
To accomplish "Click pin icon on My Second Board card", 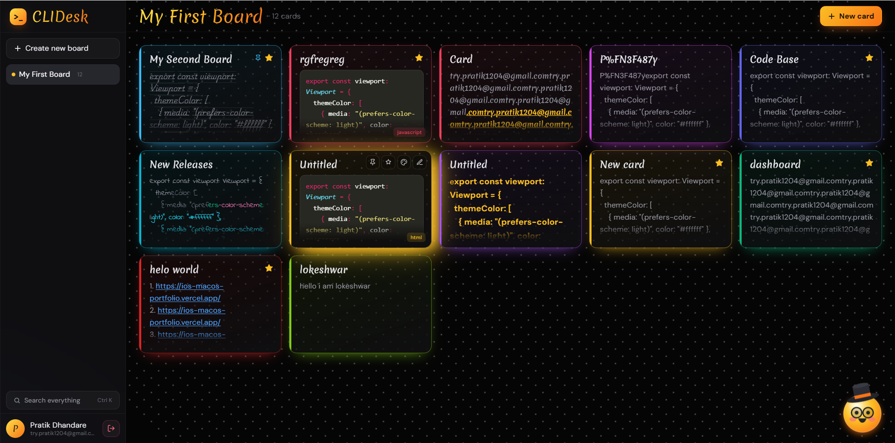I will pyautogui.click(x=258, y=58).
